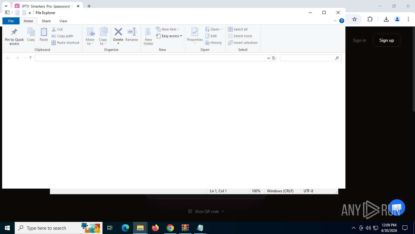Click the Rename icon
The height and width of the screenshot is (234, 415).
[132, 32]
